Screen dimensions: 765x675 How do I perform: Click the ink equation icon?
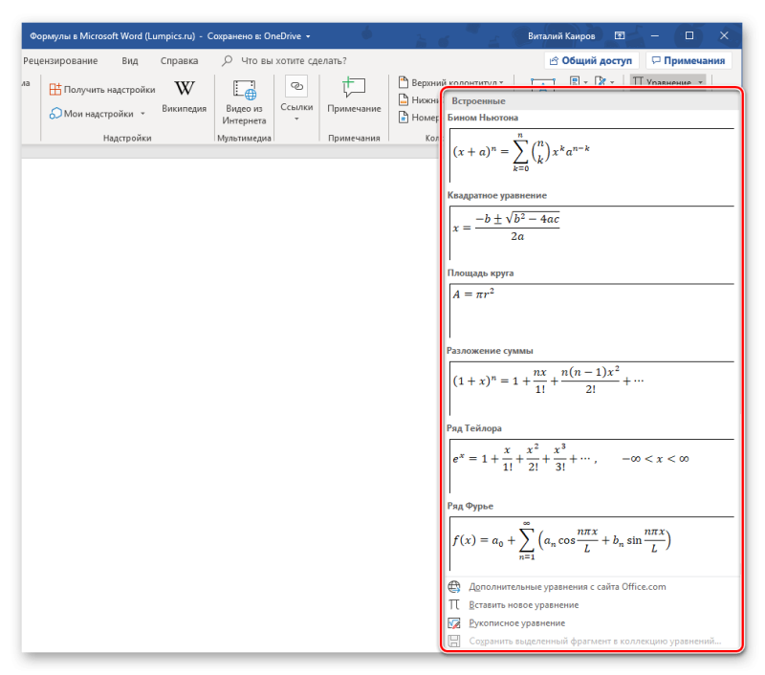click(454, 622)
